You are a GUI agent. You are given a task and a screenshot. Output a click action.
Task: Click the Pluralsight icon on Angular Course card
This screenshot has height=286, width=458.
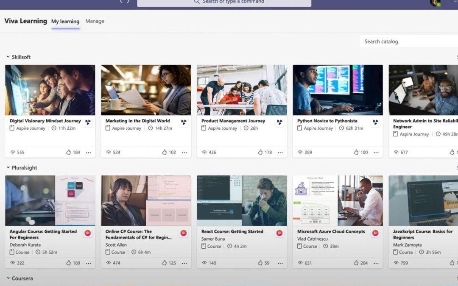point(88,233)
